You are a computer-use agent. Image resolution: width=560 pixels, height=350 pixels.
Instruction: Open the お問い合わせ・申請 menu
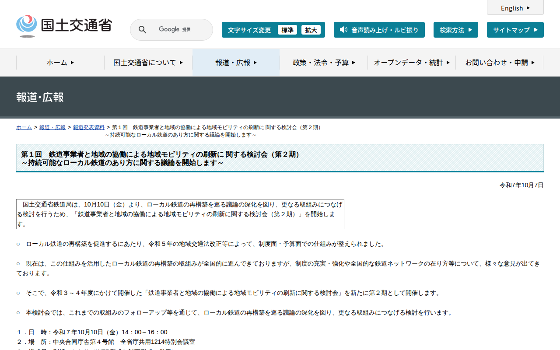500,63
